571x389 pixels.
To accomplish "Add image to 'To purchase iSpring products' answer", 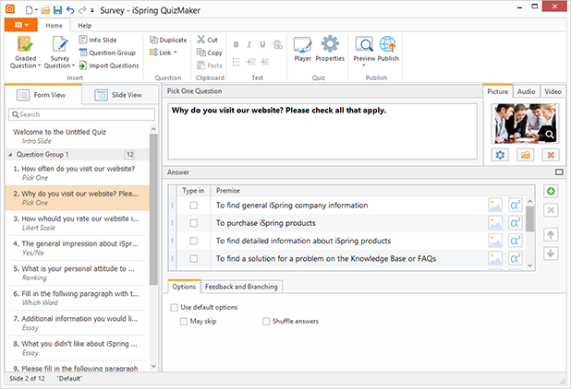I will (495, 223).
